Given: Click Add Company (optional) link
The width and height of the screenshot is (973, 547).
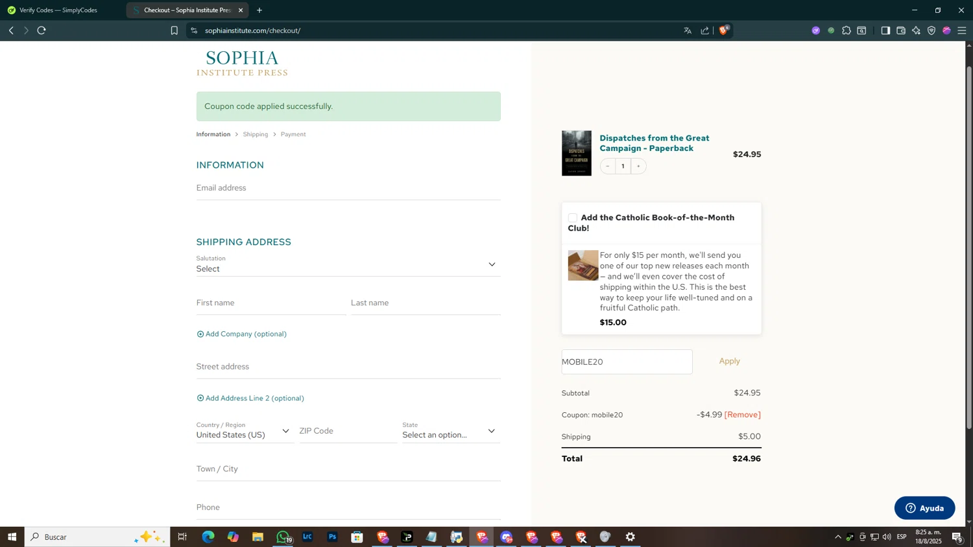Looking at the screenshot, I should pyautogui.click(x=242, y=334).
